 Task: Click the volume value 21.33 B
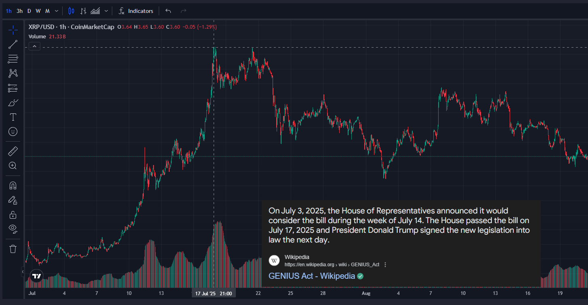click(x=57, y=37)
